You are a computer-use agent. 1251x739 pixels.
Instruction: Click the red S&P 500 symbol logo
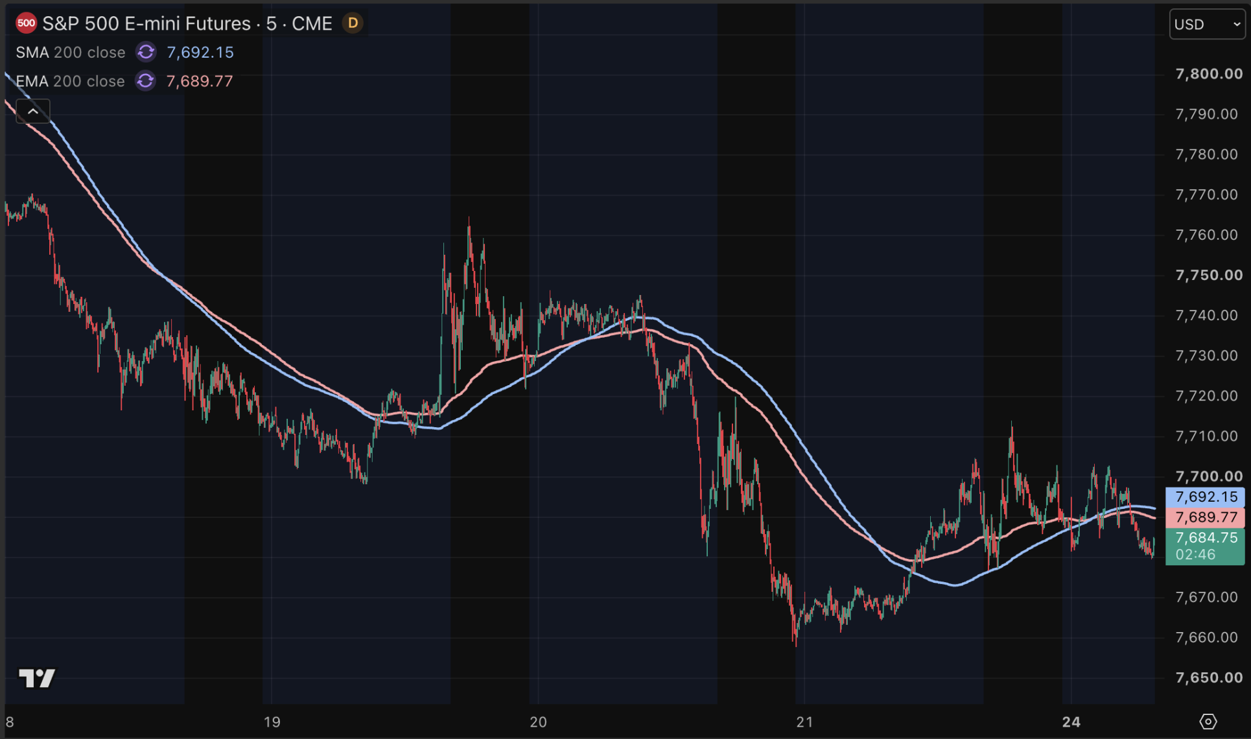(x=26, y=23)
